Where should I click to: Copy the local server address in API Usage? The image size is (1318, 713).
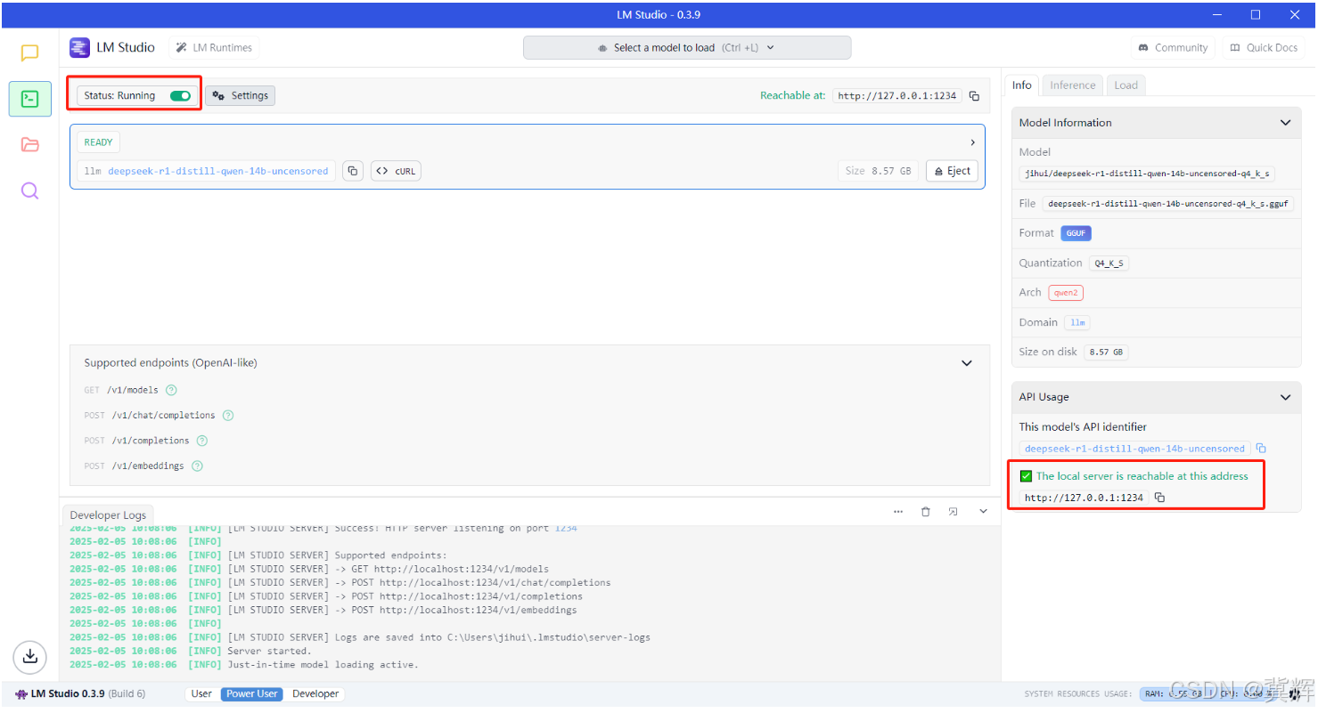coord(1159,498)
